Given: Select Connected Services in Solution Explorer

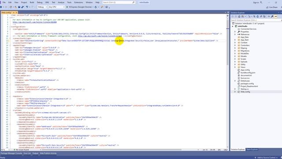Looking at the screenshot, I should (x=249, y=29).
